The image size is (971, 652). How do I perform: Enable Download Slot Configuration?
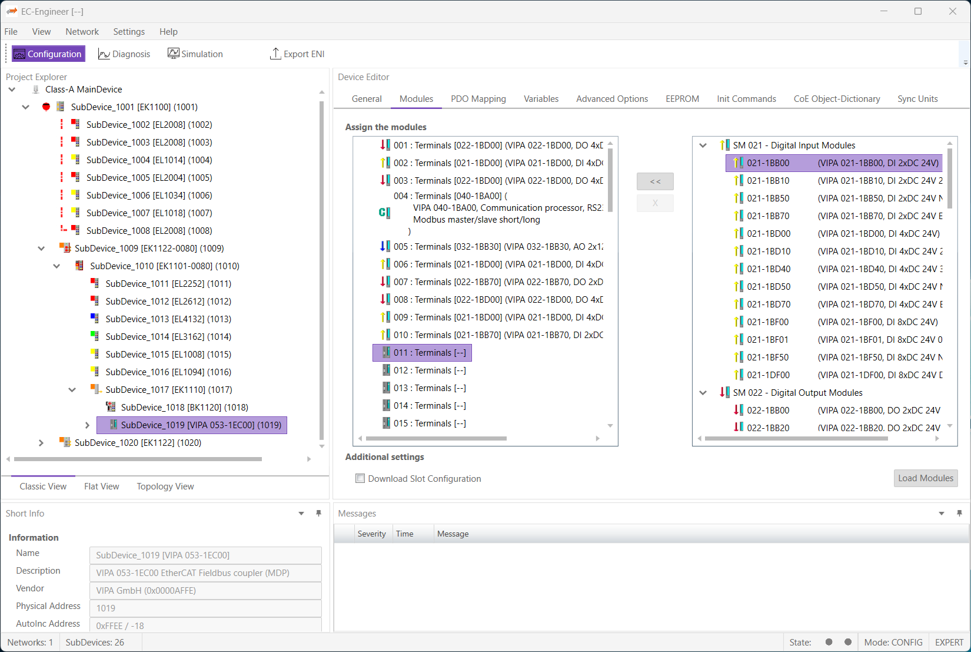(x=360, y=478)
